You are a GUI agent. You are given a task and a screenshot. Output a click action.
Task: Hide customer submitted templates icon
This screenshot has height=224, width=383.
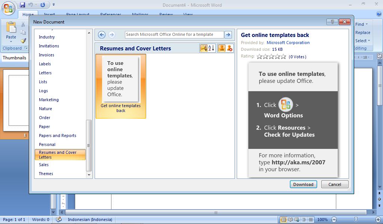[230, 48]
